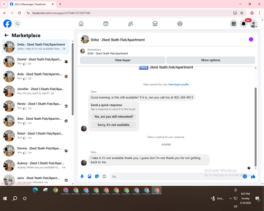
Task: Choose a sticker icon in composer
Action: (97, 176)
